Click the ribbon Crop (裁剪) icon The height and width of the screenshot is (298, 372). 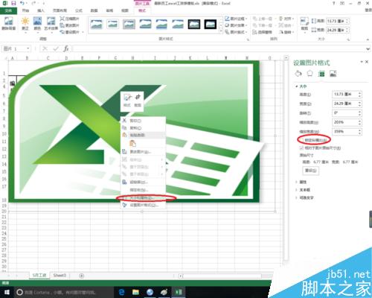[304, 22]
